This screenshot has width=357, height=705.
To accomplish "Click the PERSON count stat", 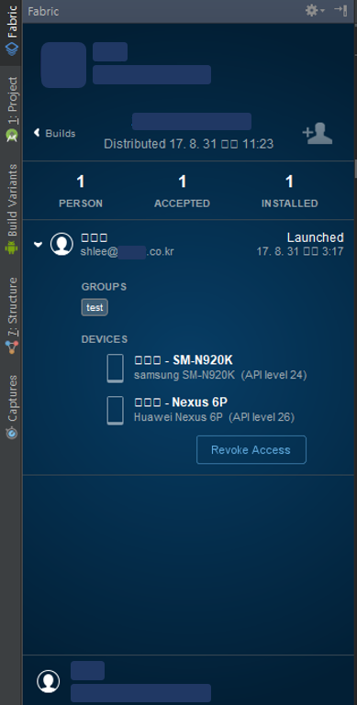I will tap(81, 193).
